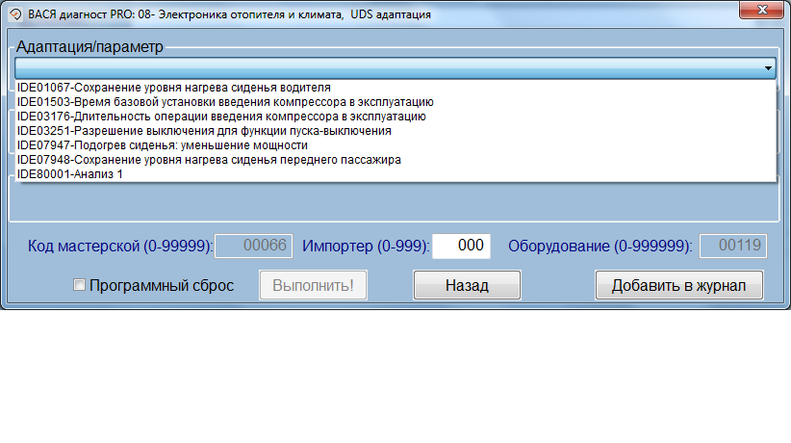Collapse the Адаптация/параметр dropdown arrow
Image resolution: width=791 pixels, height=443 pixels.
coord(768,68)
